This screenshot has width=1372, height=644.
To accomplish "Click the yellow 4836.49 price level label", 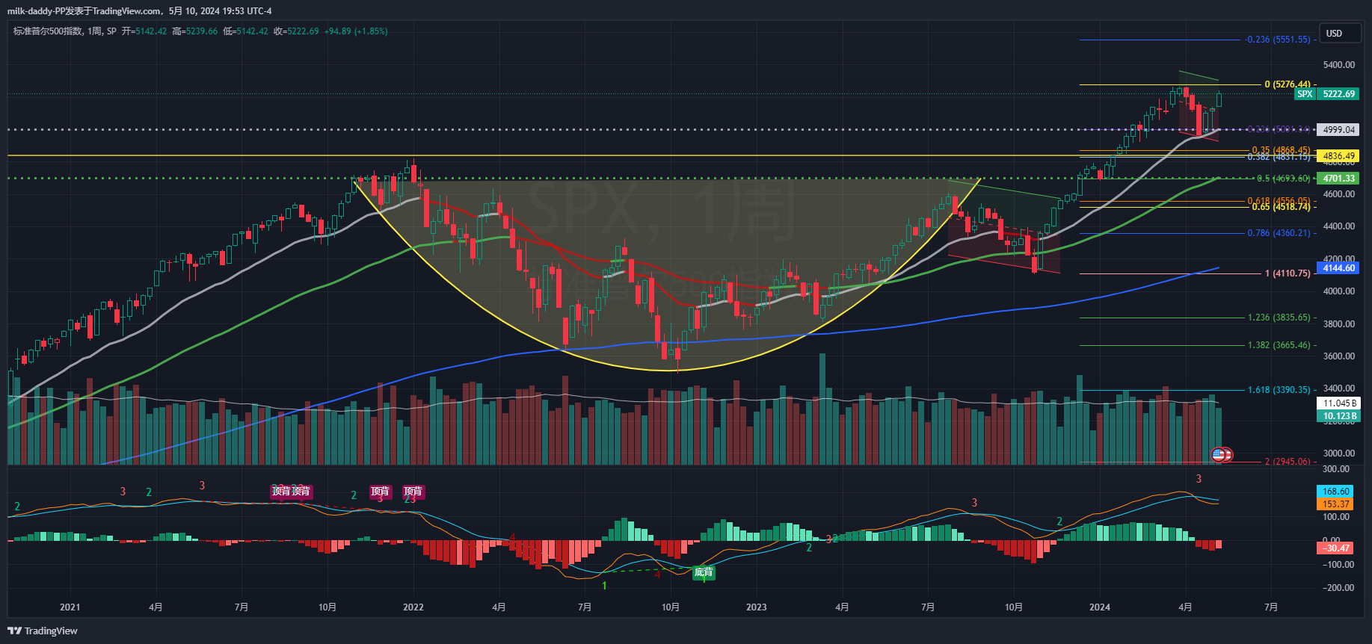I will pyautogui.click(x=1338, y=156).
